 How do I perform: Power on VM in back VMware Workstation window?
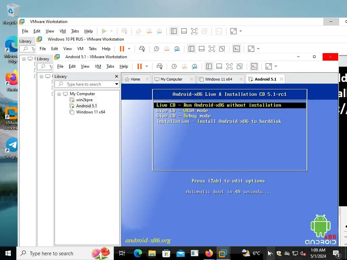click(x=104, y=31)
